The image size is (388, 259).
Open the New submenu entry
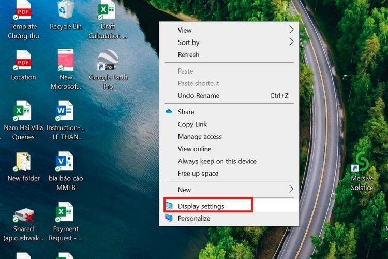[229, 190]
